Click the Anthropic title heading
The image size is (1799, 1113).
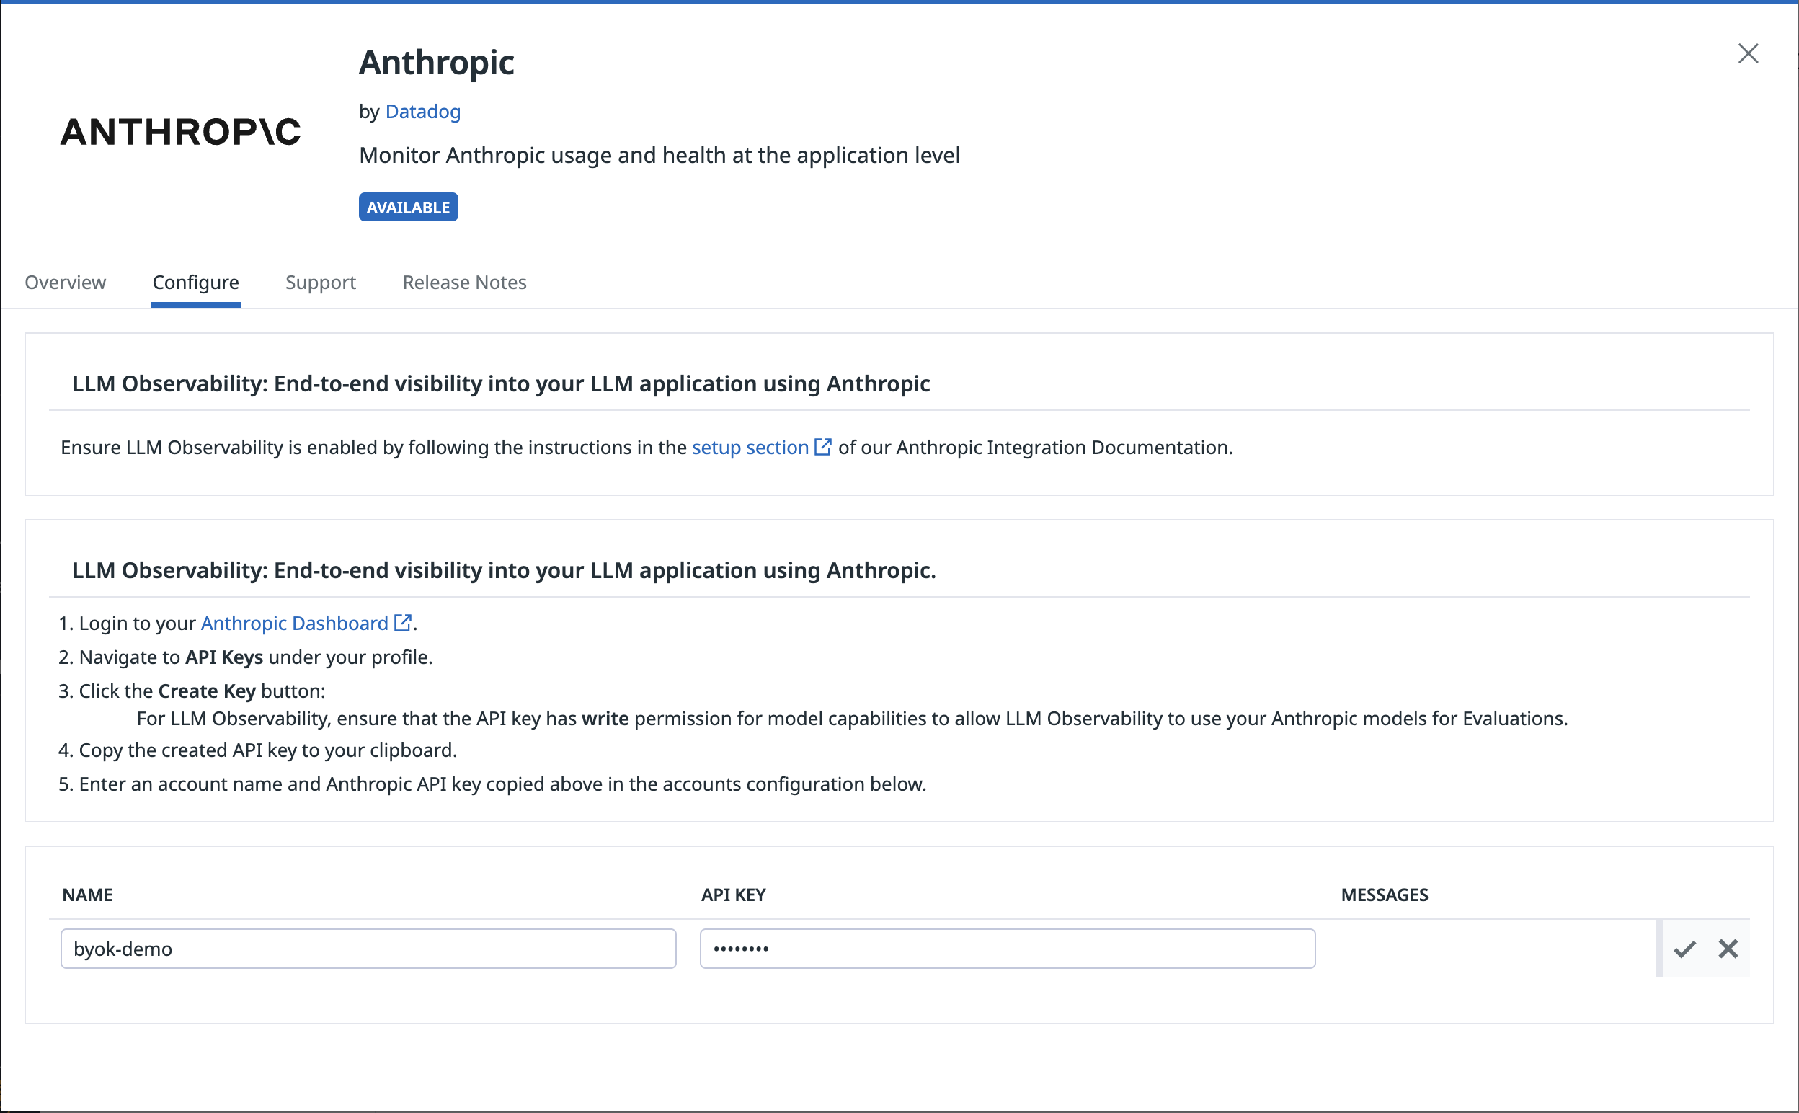pyautogui.click(x=436, y=63)
